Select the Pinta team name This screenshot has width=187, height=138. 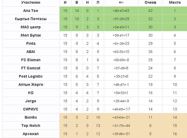(31, 43)
